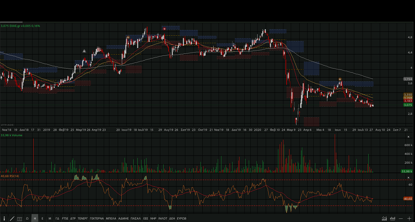
Task: Select the Ω timeframe button
Action: pos(27,218)
